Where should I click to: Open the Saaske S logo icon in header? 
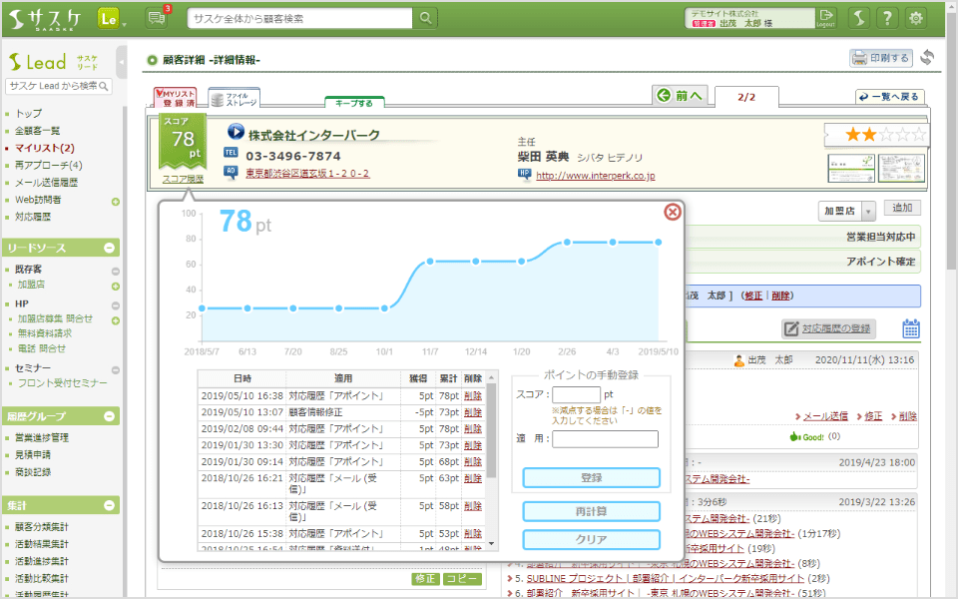point(859,18)
